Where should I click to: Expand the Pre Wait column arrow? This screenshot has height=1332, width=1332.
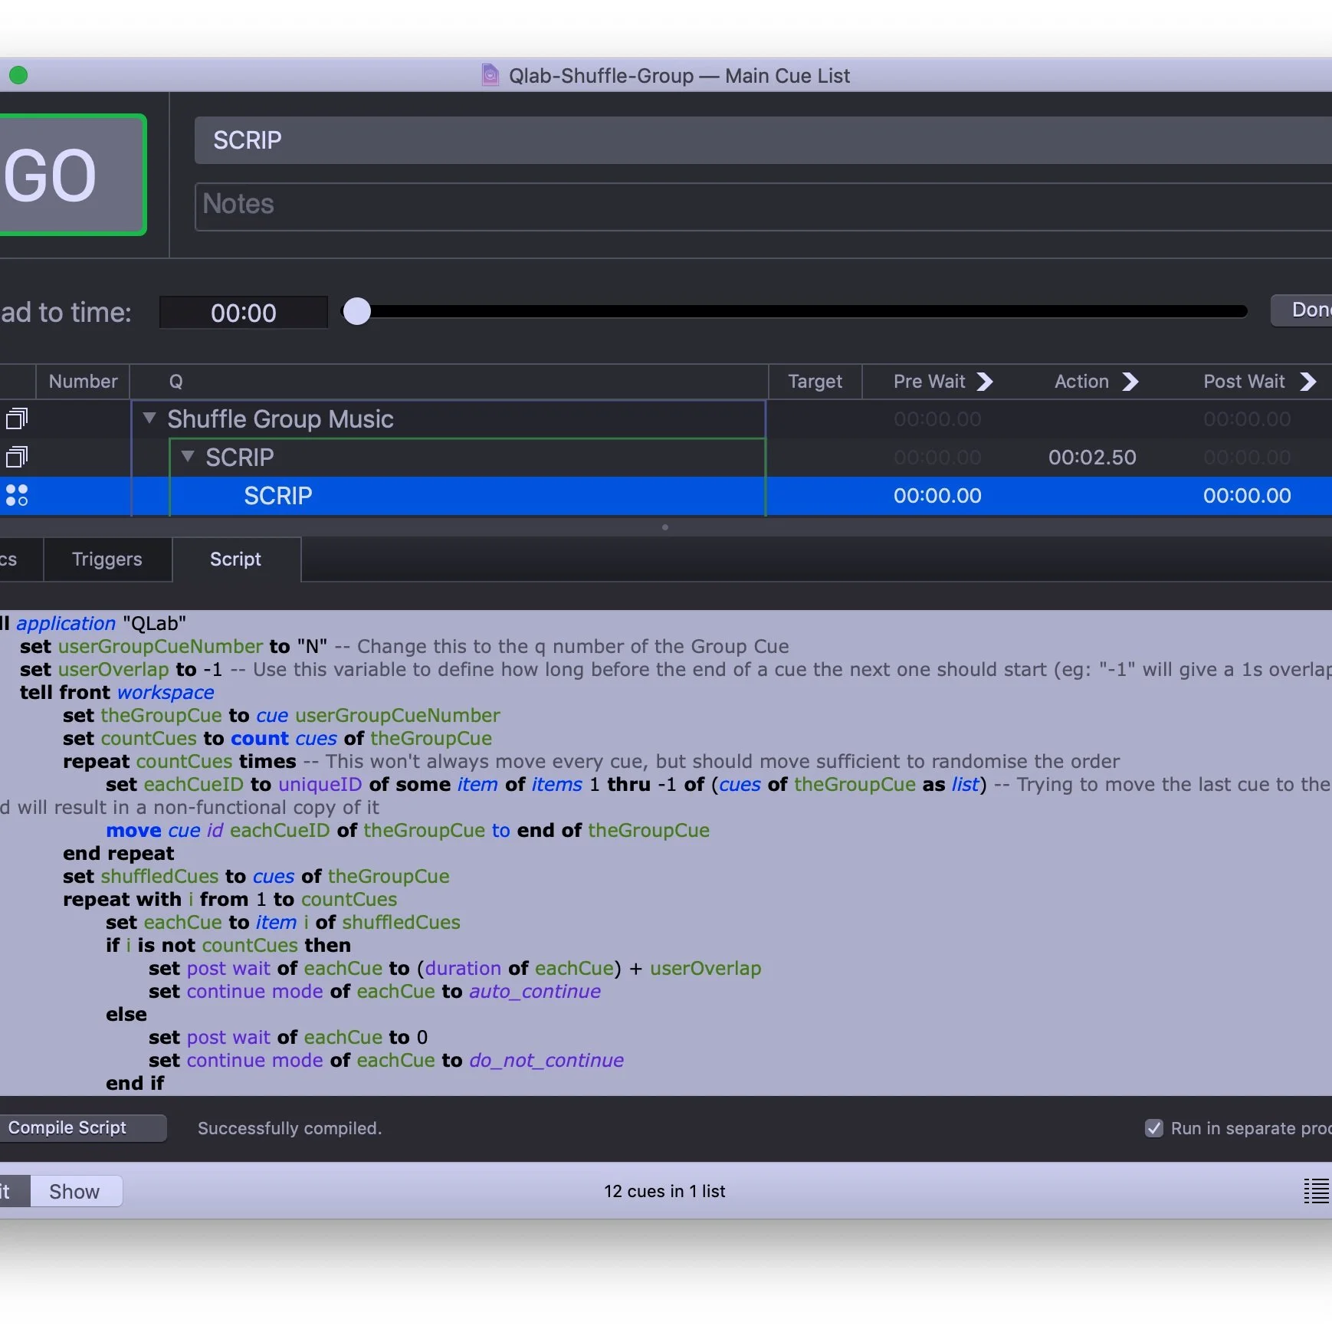985,382
